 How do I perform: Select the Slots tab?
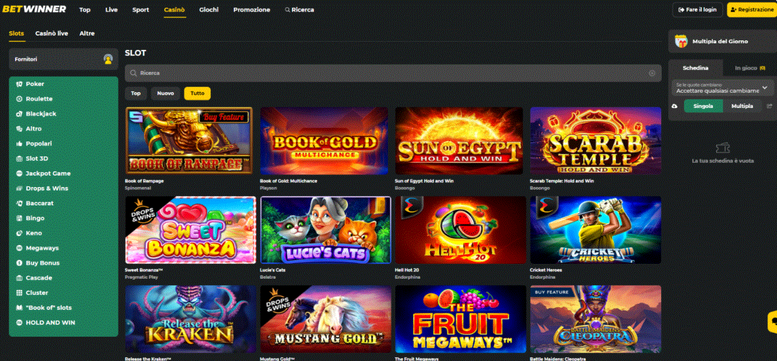(x=16, y=34)
